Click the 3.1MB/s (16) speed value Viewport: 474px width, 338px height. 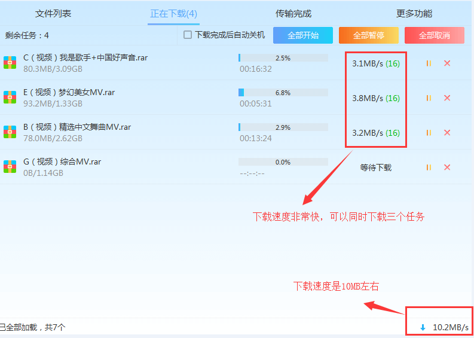(x=376, y=64)
